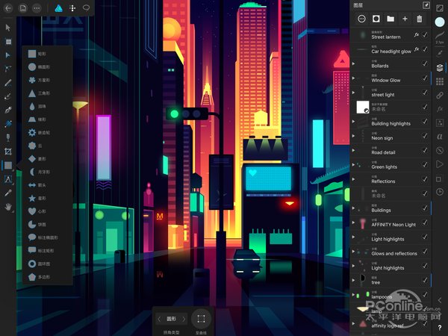448x336 pixels.
Task: Hide the street light layer
Action: pos(425,93)
